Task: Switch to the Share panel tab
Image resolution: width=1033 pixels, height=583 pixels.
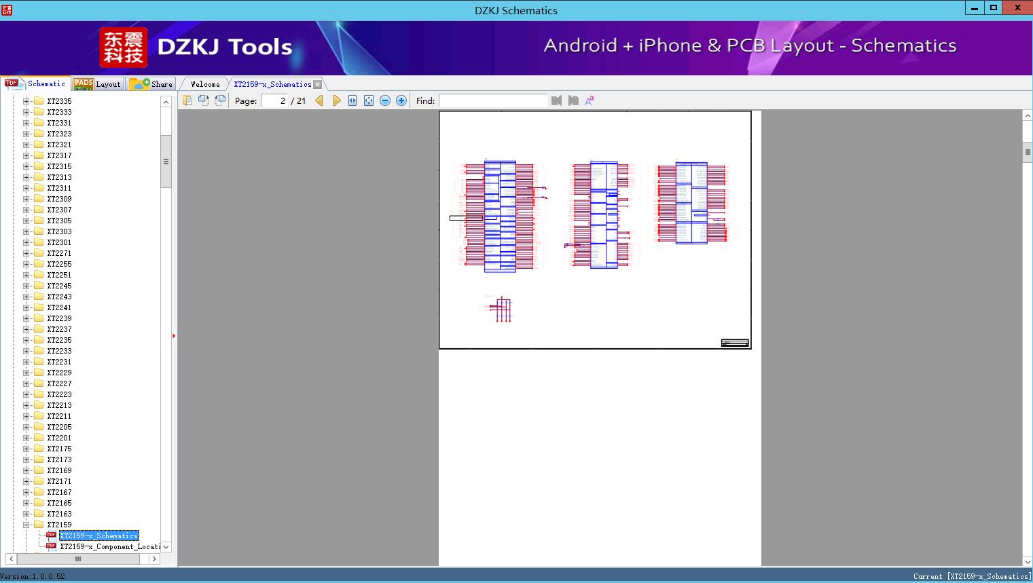Action: click(151, 84)
